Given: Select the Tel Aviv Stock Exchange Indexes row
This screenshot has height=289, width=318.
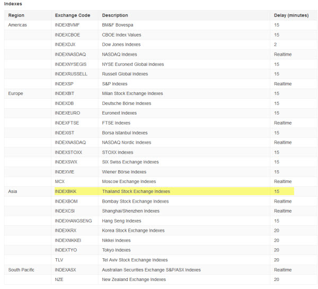Looking at the screenshot, I should tap(161, 260).
